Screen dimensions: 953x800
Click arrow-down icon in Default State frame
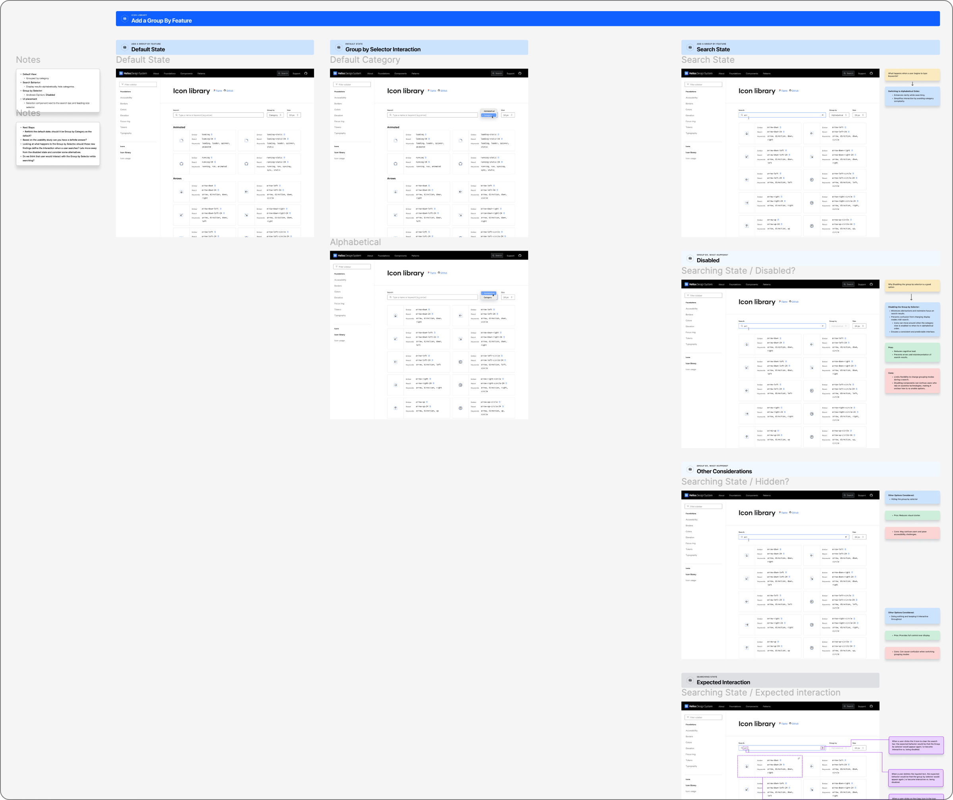181,191
